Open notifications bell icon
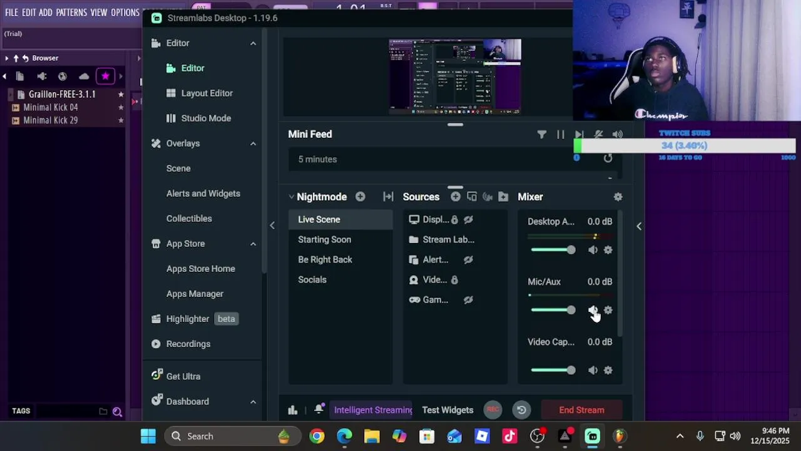 click(319, 409)
